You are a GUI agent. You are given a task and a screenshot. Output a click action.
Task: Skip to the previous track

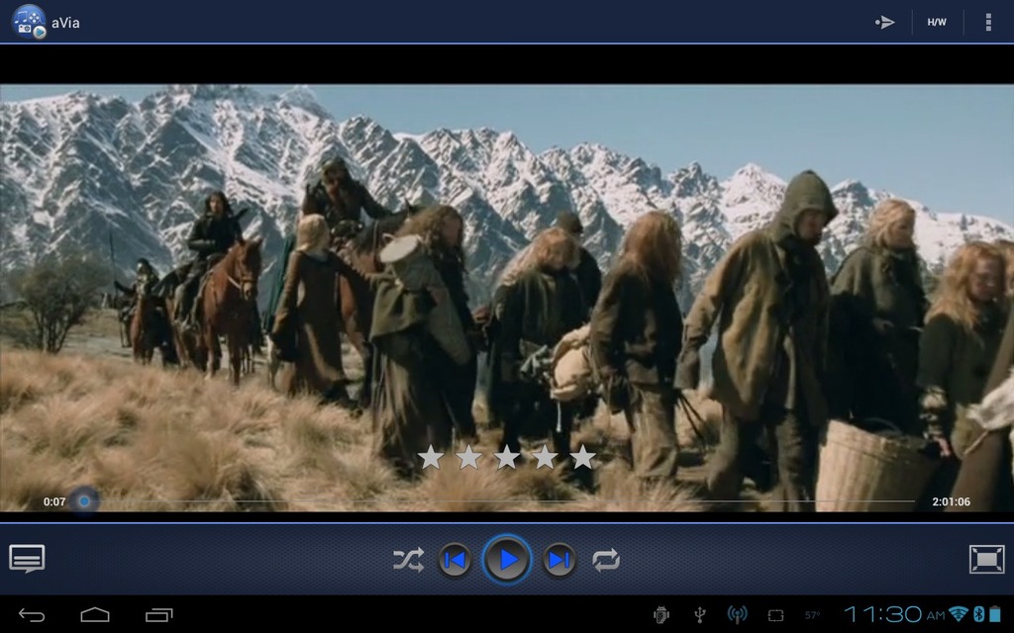(455, 560)
